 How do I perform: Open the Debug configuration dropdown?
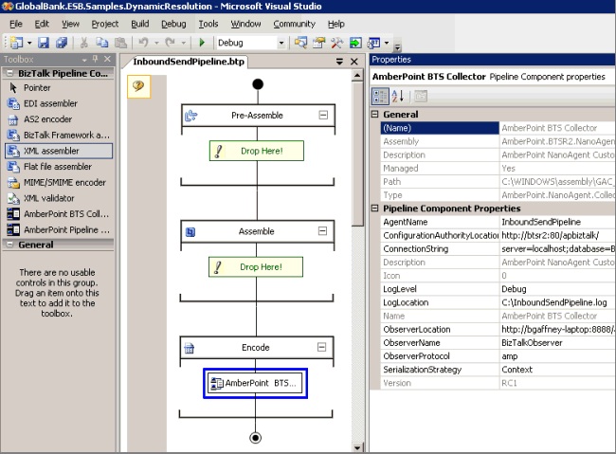click(x=281, y=43)
